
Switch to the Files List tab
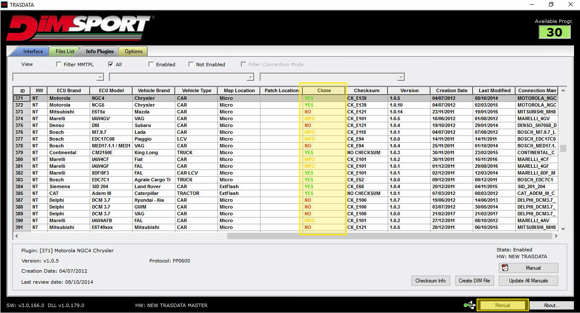(65, 51)
